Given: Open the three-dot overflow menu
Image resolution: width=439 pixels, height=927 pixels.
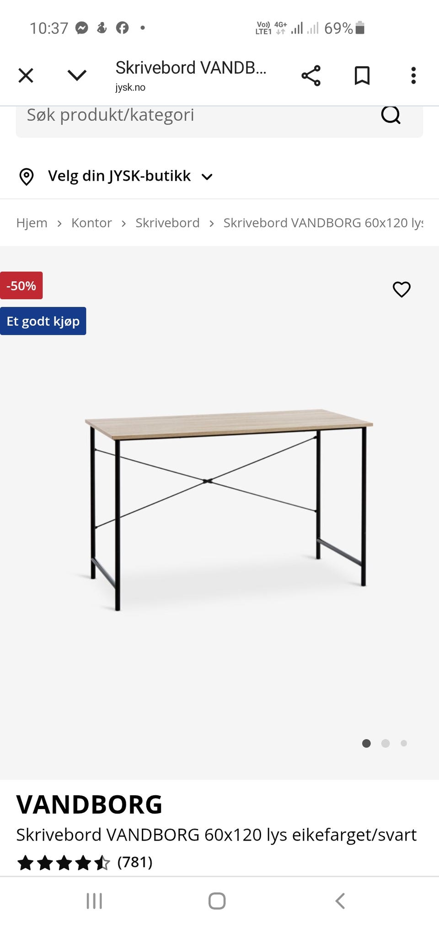Looking at the screenshot, I should tap(413, 75).
